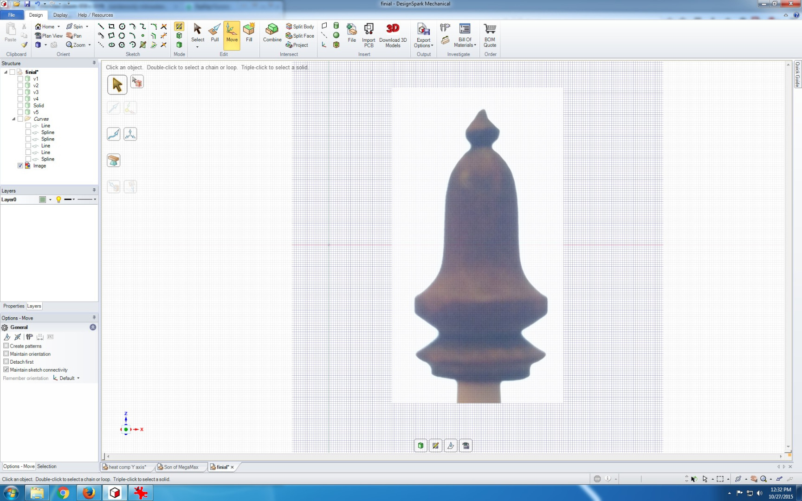Viewport: 802px width, 501px height.
Task: Click the taskbar clock showing 12:32 PM
Action: 781,493
